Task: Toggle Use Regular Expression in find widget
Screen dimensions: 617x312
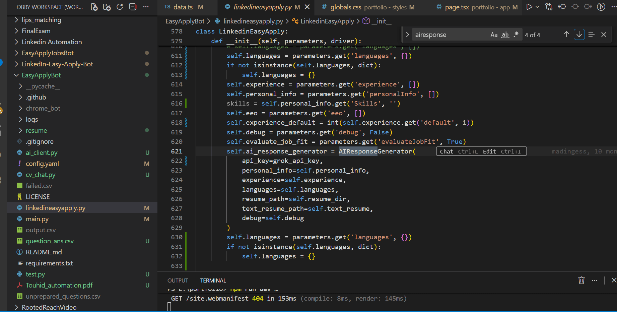Action: 516,35
